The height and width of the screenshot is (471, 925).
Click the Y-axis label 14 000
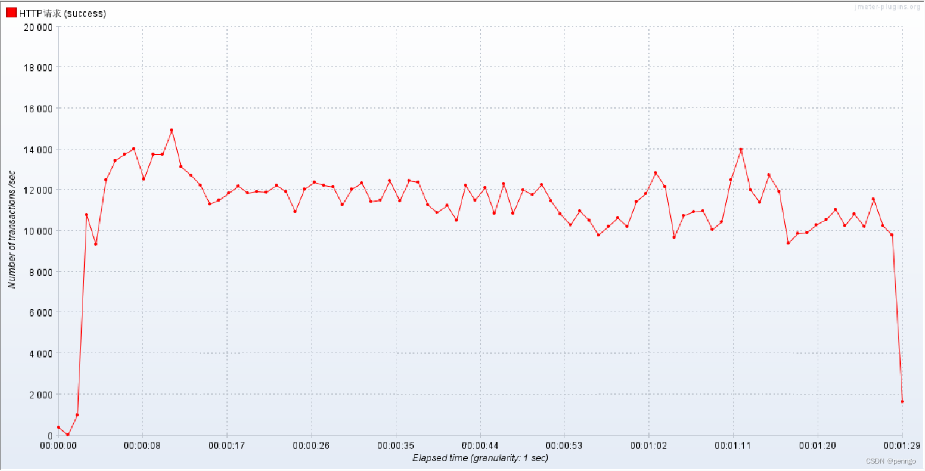point(40,150)
